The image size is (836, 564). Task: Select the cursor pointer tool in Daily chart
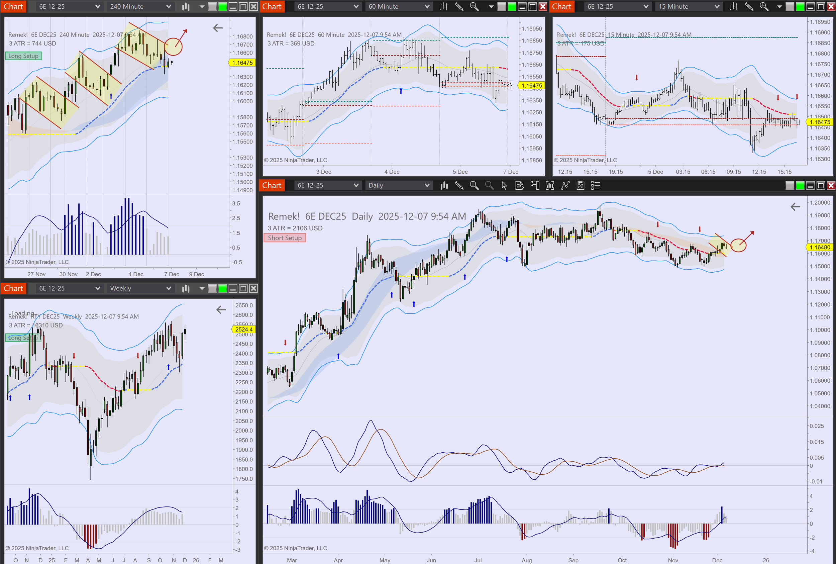click(x=504, y=185)
